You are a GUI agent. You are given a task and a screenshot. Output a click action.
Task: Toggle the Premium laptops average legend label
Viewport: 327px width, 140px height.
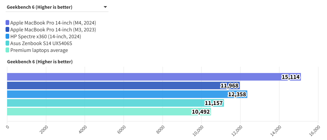pyautogui.click(x=39, y=50)
